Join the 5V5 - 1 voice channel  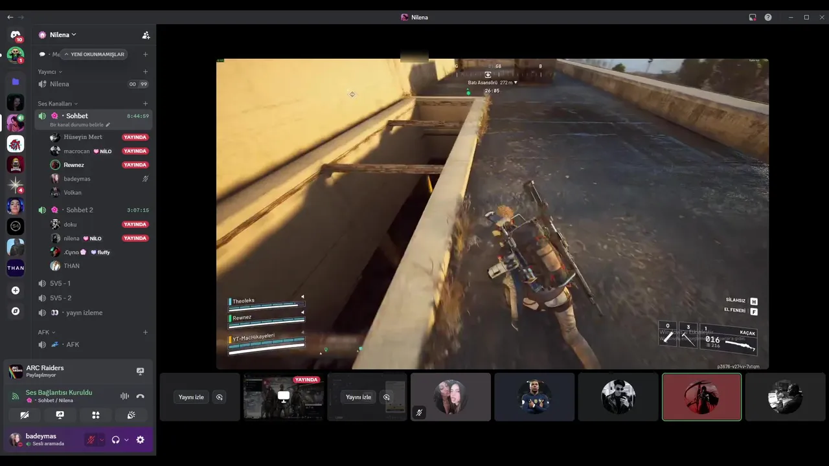coord(93,283)
